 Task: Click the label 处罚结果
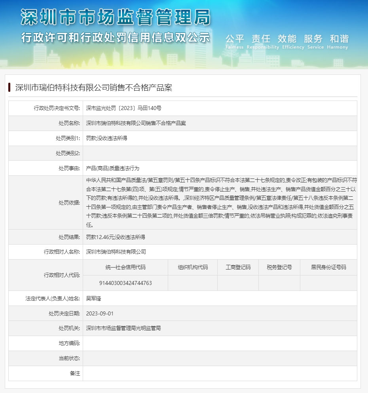click(69, 237)
